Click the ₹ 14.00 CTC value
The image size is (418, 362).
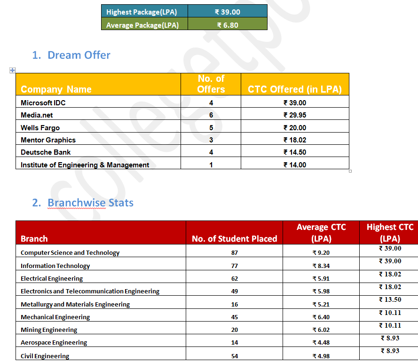[295, 165]
